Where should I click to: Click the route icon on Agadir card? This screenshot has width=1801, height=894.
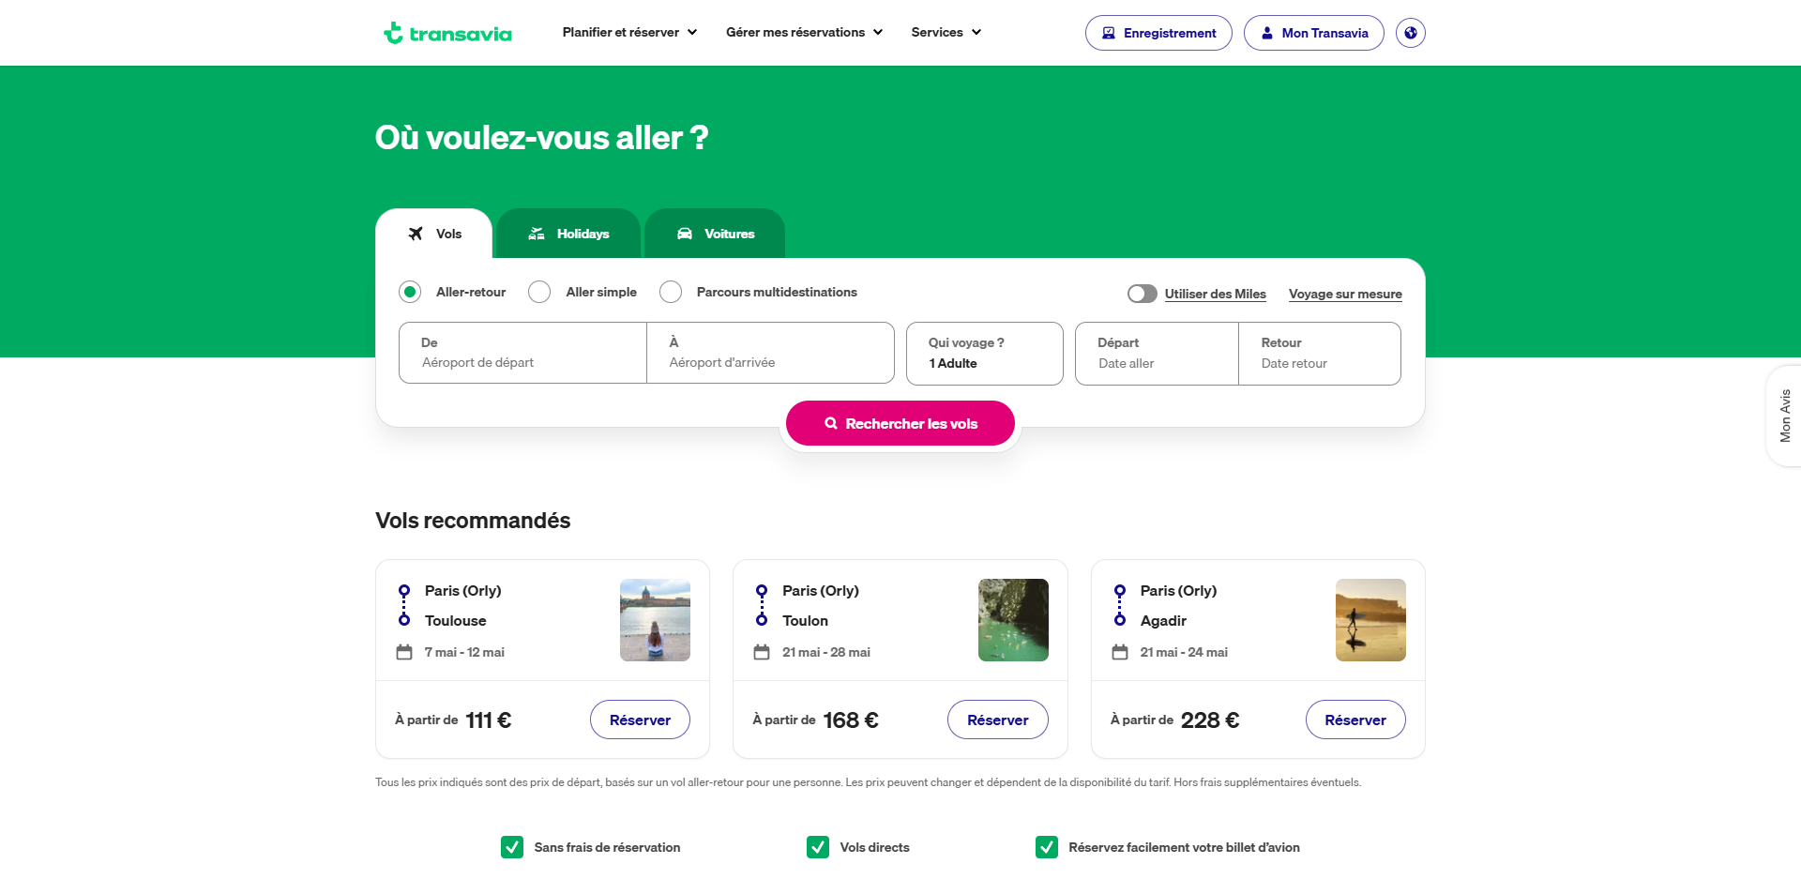pos(1120,605)
